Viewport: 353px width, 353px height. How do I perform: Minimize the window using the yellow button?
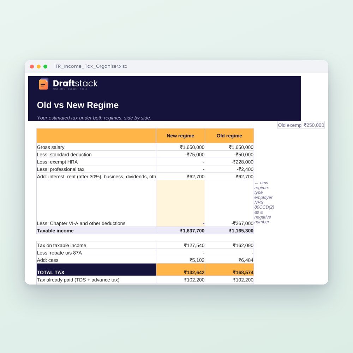click(39, 66)
